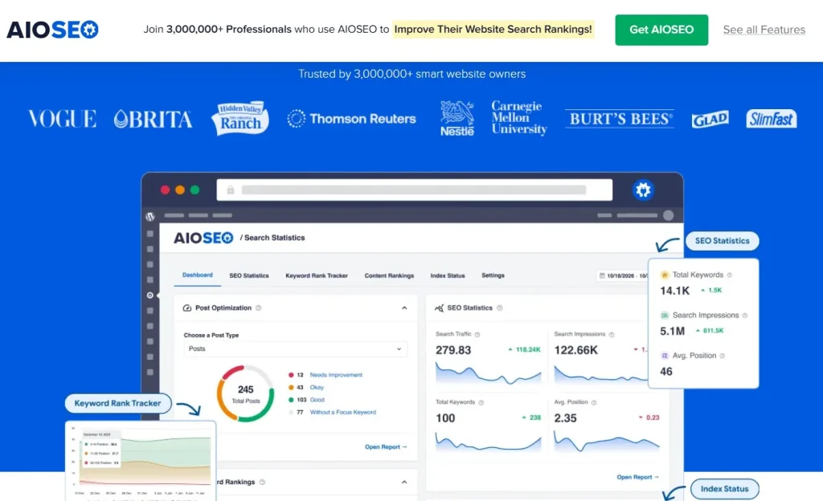The image size is (823, 501).
Task: Click the red Needs Improvement legend dot
Action: 291,373
